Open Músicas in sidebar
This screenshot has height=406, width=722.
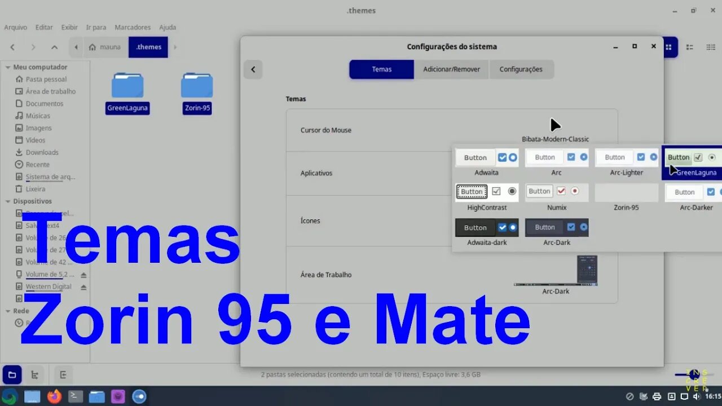tap(38, 116)
